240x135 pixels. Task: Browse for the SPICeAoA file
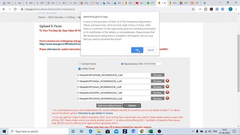click(157, 87)
